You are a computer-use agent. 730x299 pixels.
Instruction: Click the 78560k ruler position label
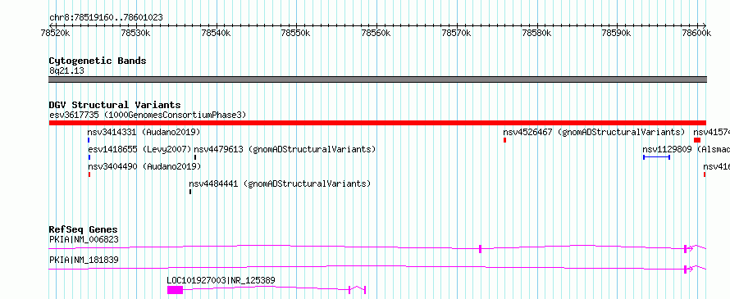click(x=376, y=33)
